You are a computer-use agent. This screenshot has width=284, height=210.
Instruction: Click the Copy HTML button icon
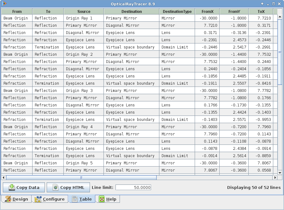point(56,187)
